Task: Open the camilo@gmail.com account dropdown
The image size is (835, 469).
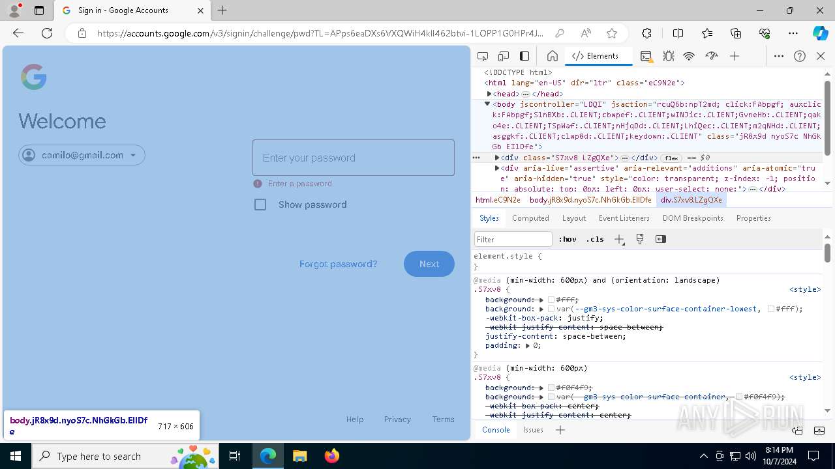Action: pos(82,155)
